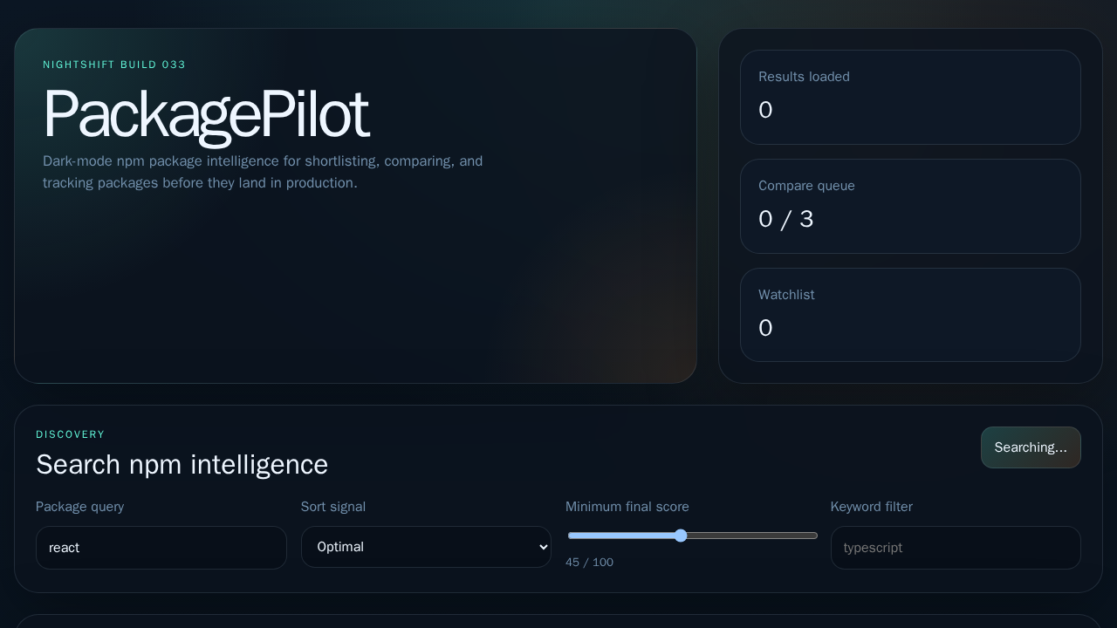Click the Searching... button

point(1031,447)
